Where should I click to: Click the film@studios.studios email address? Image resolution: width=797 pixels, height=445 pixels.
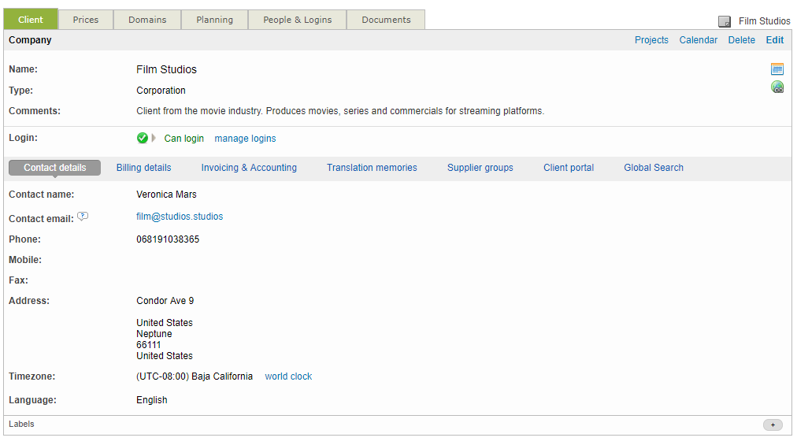[x=180, y=217]
